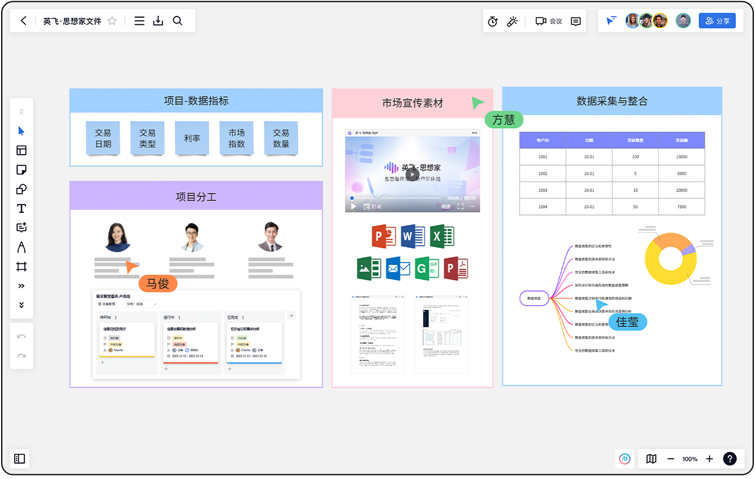Image resolution: width=755 pixels, height=479 pixels.
Task: Expand the toolbar with the down chevrons
Action: [x=22, y=305]
